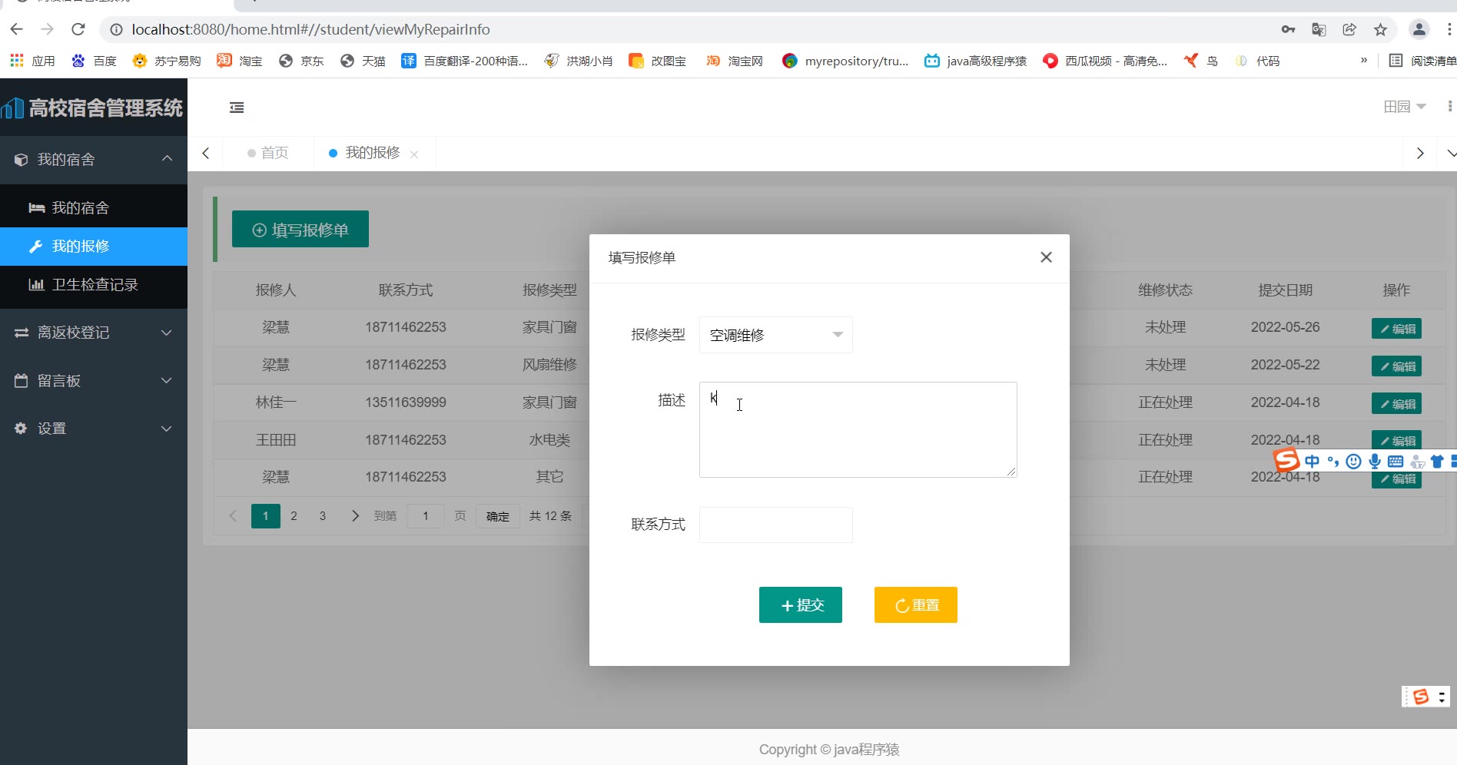This screenshot has width=1457, height=765.
Task: Click Sogou microphone voice input icon
Action: [1375, 461]
